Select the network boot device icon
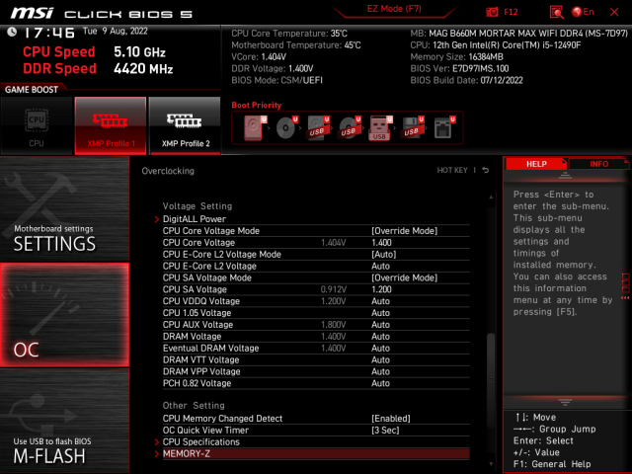The height and width of the screenshot is (474, 632). [x=443, y=126]
